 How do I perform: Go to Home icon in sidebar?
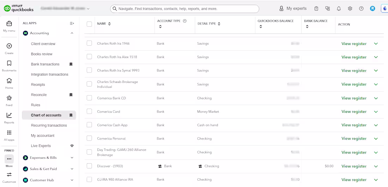(9, 81)
